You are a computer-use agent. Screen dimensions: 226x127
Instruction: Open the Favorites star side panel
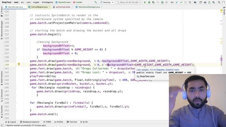pos(2,111)
